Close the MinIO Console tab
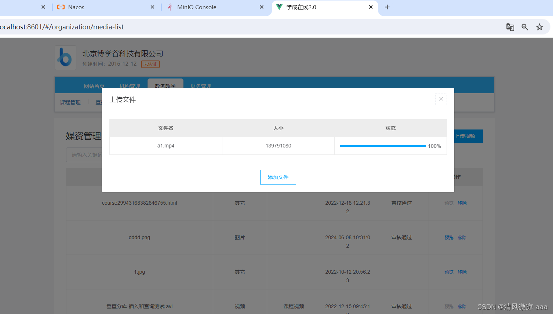Viewport: 553px width, 314px height. tap(262, 7)
